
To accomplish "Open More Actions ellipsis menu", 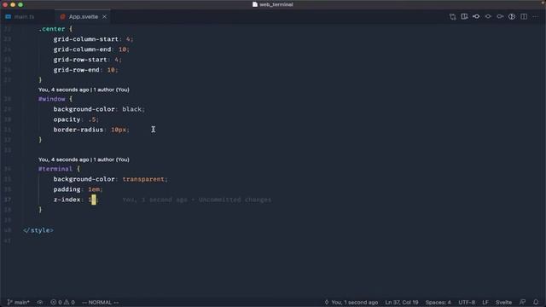I will (x=535, y=17).
